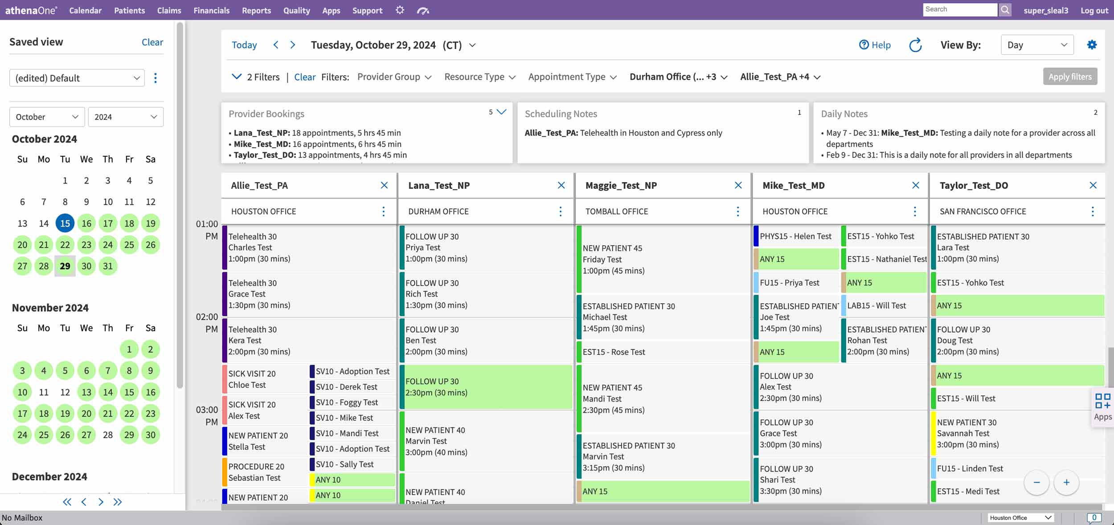Select October 30 in the mini calendar
1114x525 pixels.
pos(86,266)
